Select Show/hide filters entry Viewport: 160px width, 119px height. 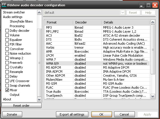coord(21,21)
